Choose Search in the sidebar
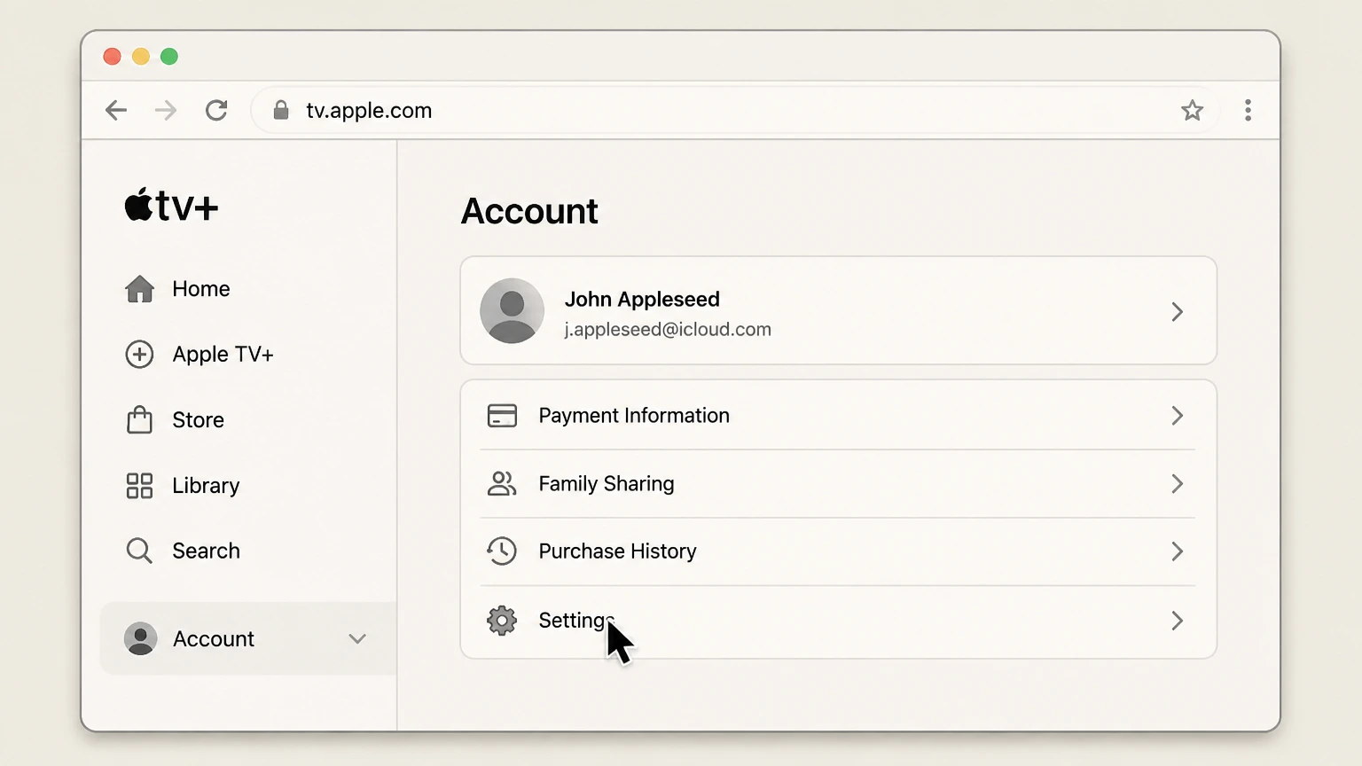 click(206, 551)
